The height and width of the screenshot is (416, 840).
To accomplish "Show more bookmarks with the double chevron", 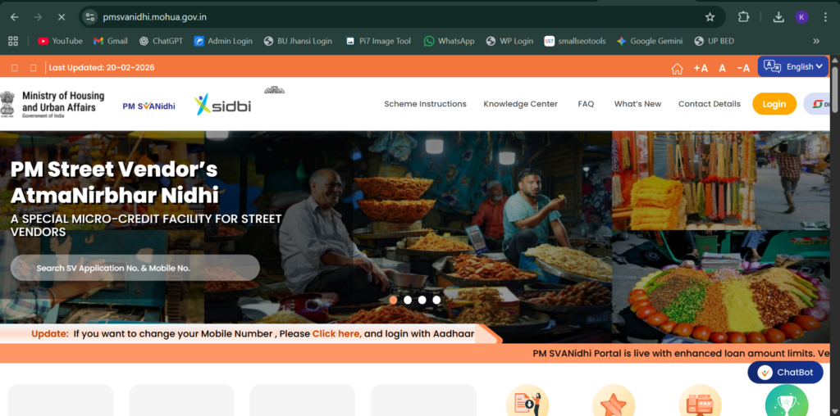I will click(x=816, y=41).
